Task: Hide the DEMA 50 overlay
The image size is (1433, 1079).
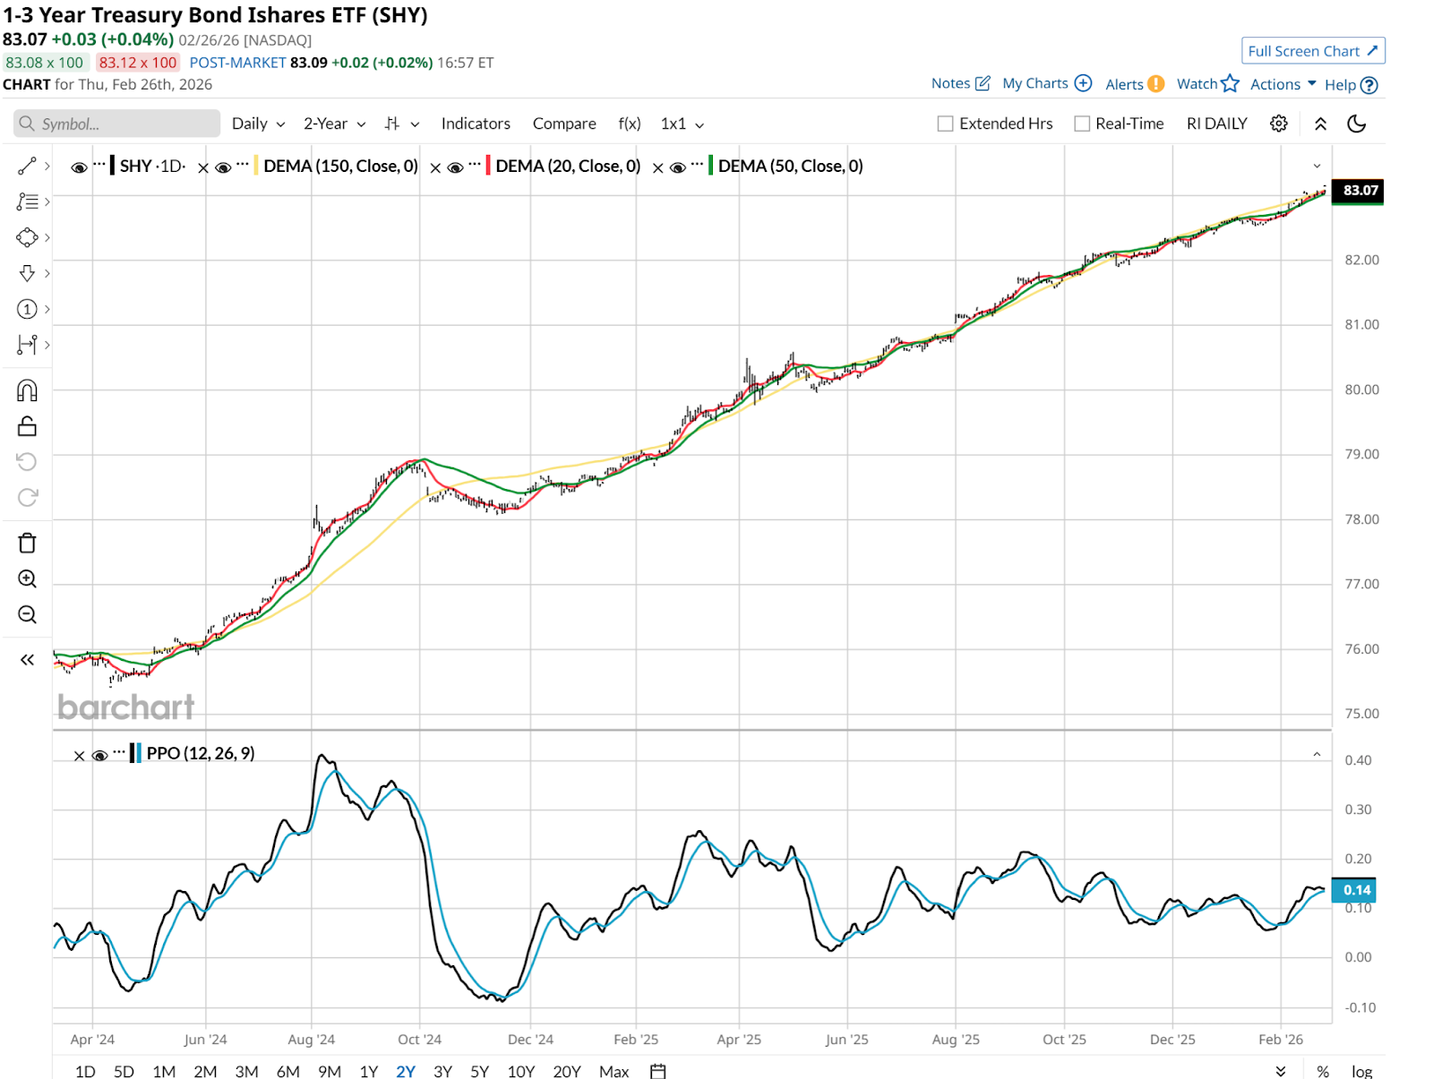Action: (678, 167)
